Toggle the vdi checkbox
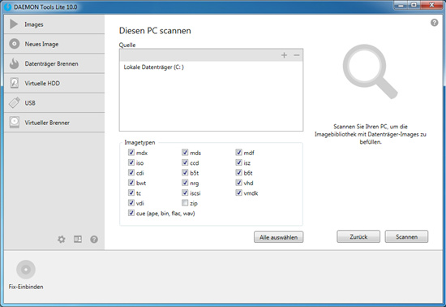Screen dimensions: 446x307 coord(131,203)
